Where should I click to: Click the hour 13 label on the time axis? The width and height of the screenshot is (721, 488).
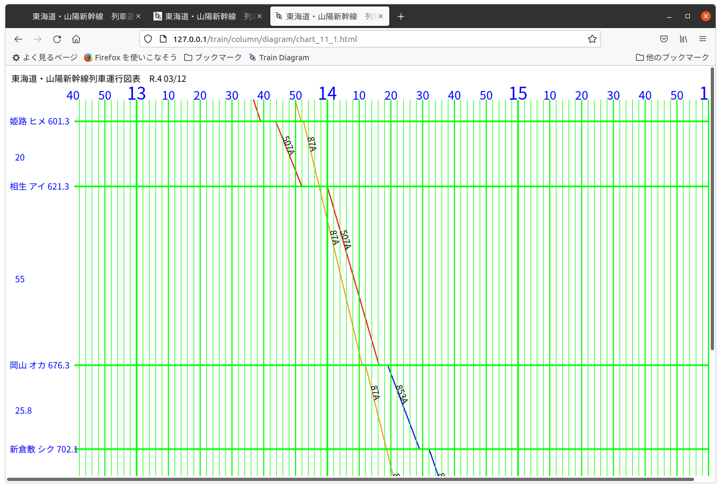click(x=137, y=94)
